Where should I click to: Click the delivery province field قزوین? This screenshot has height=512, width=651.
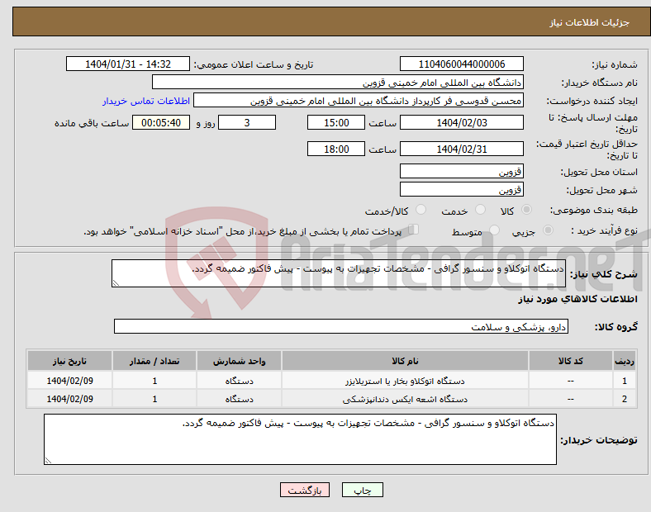tap(462, 171)
